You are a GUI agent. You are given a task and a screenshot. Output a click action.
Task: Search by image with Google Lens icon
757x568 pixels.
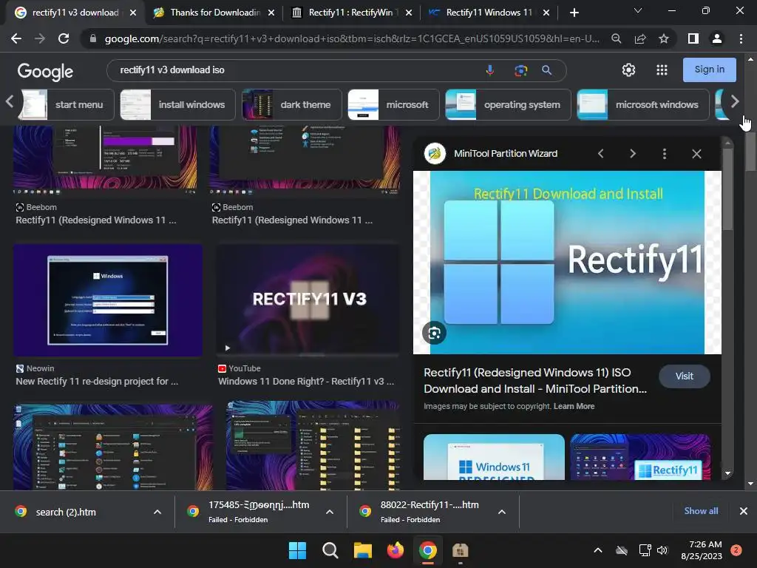point(520,70)
